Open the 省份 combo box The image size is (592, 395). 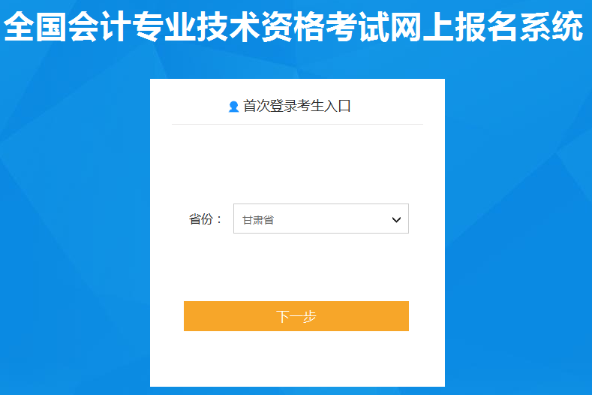(x=321, y=219)
